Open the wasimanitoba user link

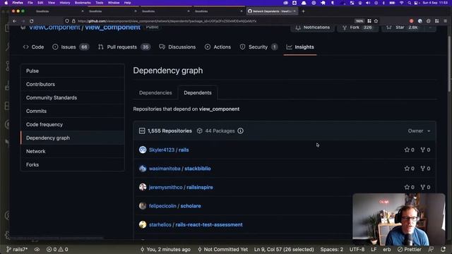tap(165, 169)
